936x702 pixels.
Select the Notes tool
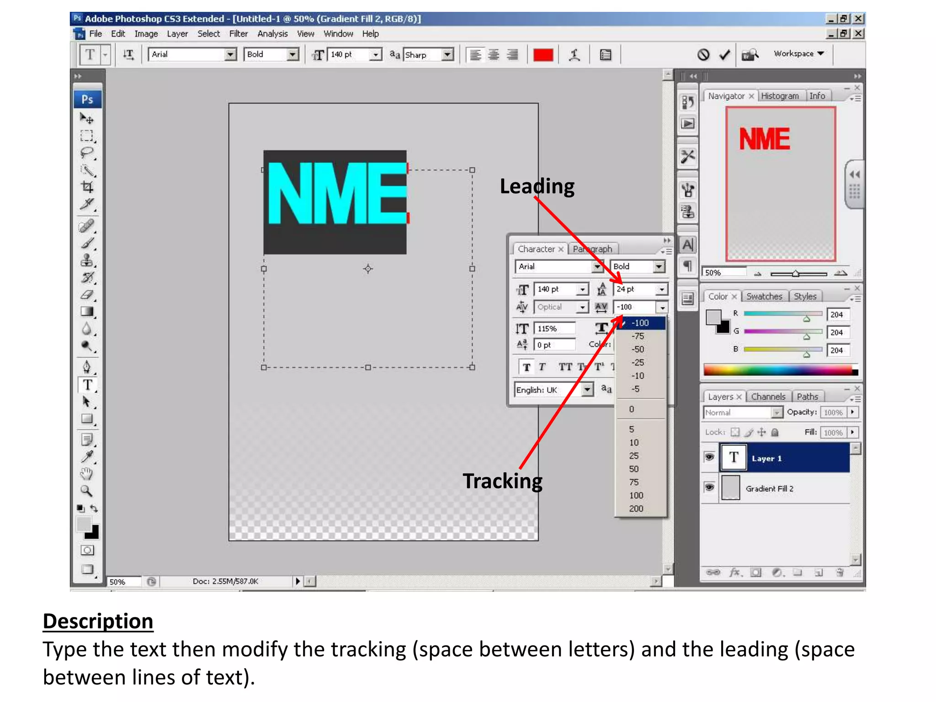coord(87,440)
